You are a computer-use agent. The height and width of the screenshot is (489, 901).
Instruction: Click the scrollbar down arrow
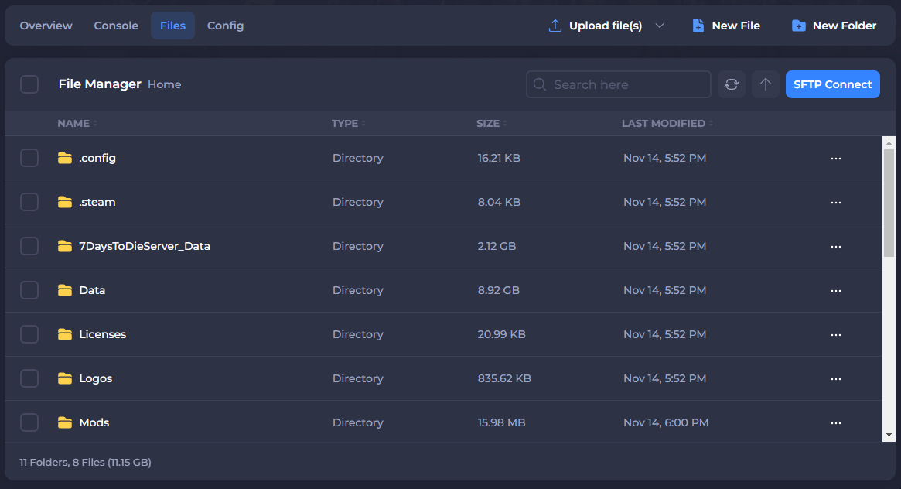[889, 436]
